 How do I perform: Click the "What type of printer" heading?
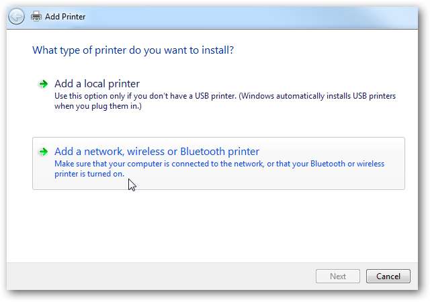pos(137,50)
